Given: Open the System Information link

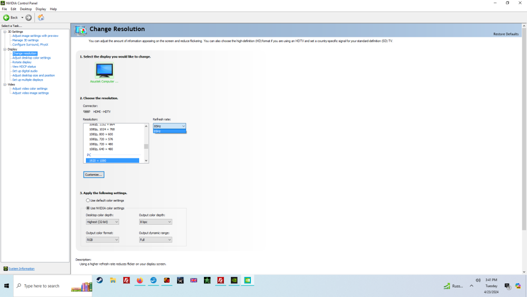Looking at the screenshot, I should (x=21, y=269).
